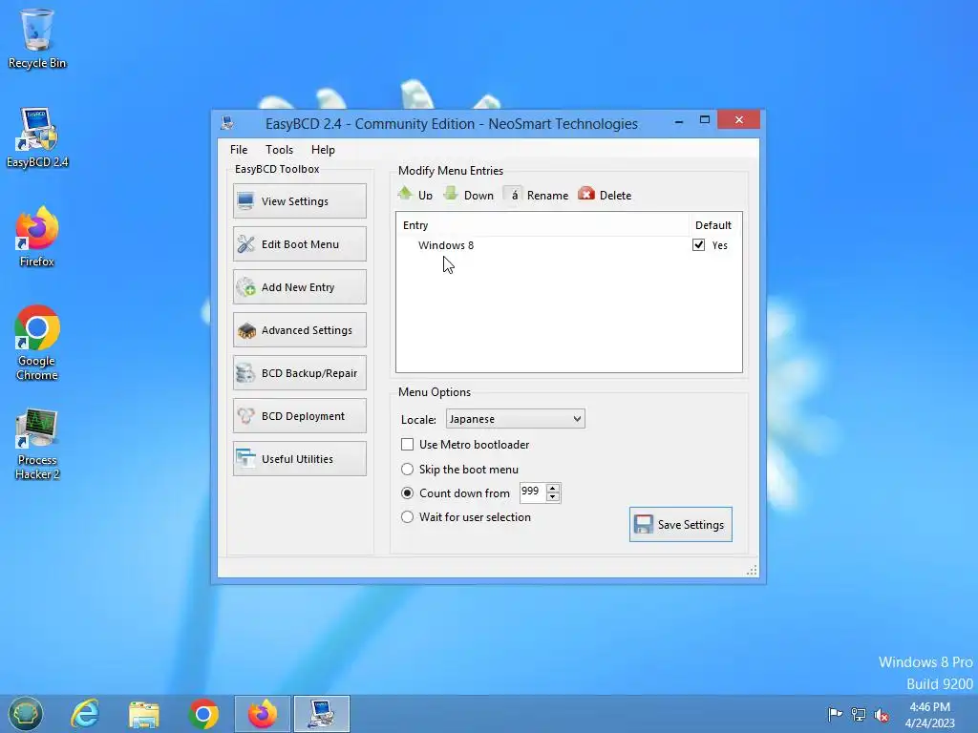
Task: Click the countdown value field showing 999
Action: [x=533, y=492]
